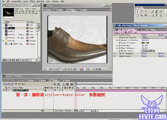This screenshot has width=167, height=120.
Task: Click the pink label color of layer 1
Action: coord(6,90)
